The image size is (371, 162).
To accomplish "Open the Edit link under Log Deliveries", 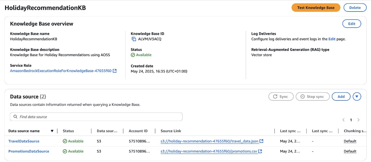I will [332, 39].
